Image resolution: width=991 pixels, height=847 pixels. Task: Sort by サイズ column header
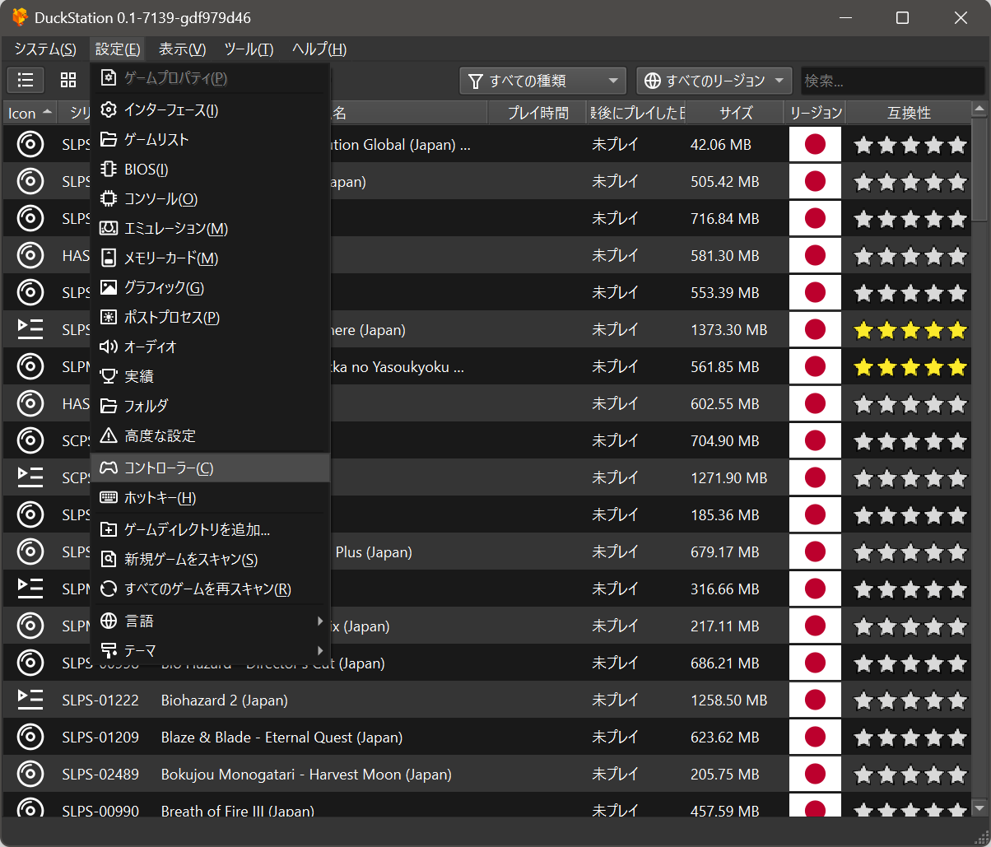point(735,113)
